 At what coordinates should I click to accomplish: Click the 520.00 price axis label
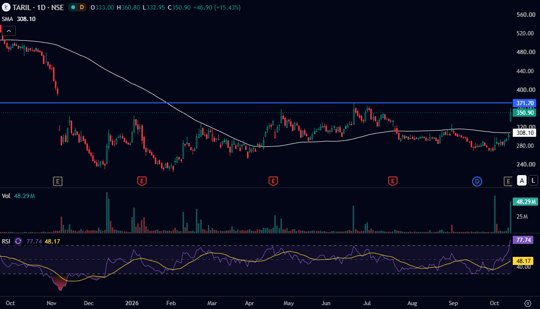pyautogui.click(x=526, y=33)
